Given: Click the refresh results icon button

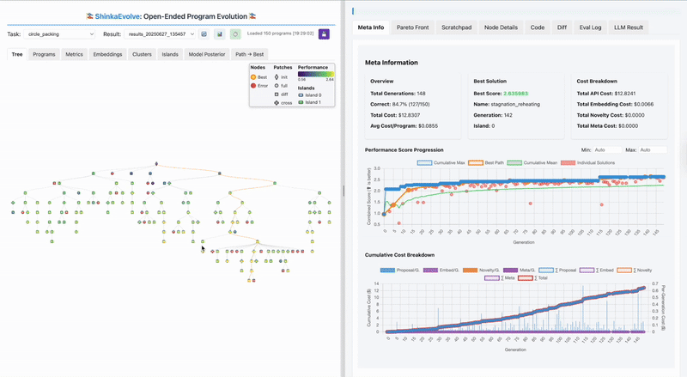Looking at the screenshot, I should 204,33.
